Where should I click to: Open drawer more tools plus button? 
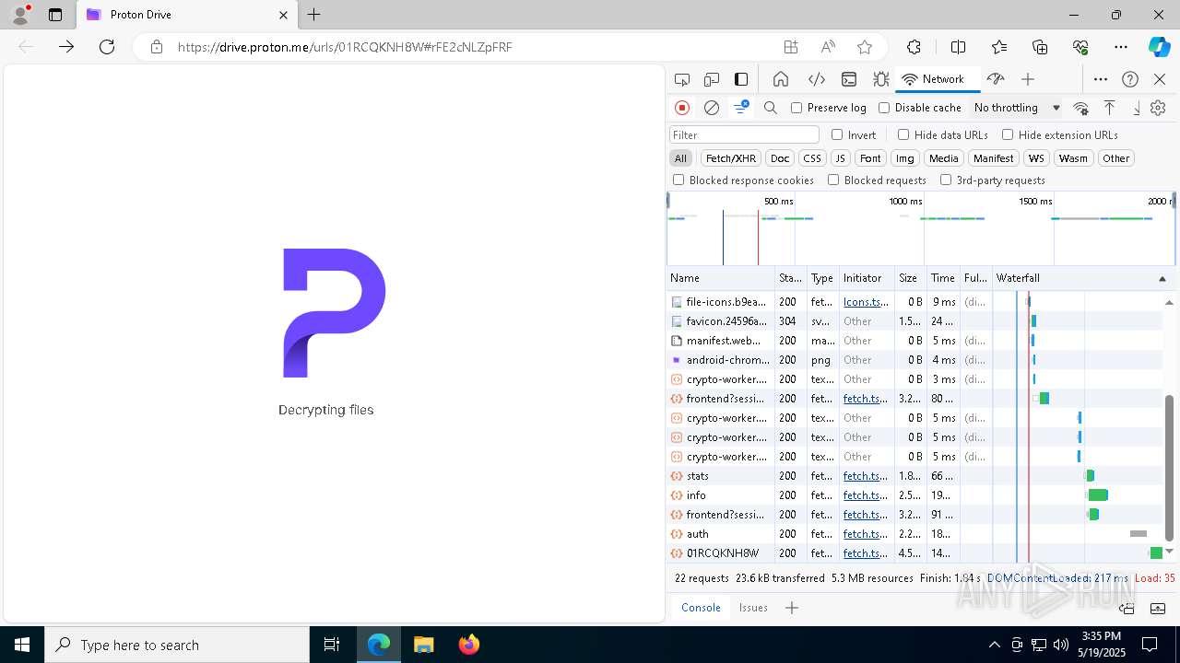(x=791, y=608)
